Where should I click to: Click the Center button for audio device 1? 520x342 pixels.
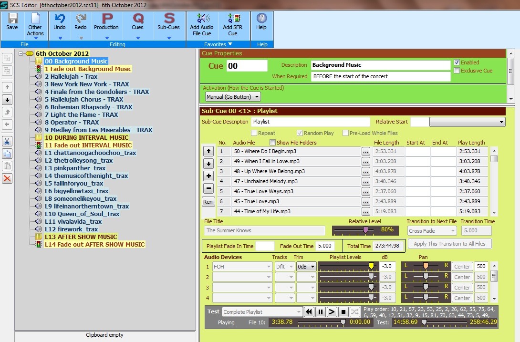(461, 267)
